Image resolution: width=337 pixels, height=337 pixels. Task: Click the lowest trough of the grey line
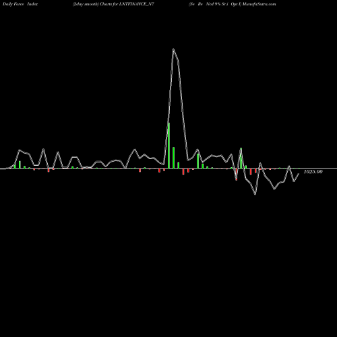[255, 194]
